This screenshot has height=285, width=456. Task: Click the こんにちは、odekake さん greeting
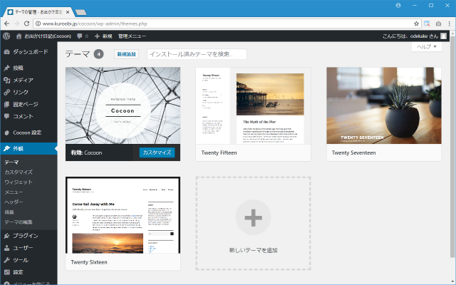pos(410,36)
